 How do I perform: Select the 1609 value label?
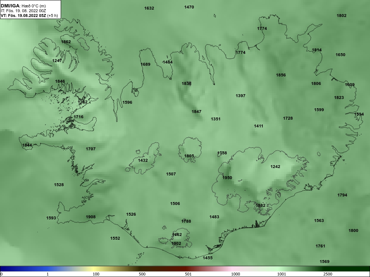coord(350,85)
